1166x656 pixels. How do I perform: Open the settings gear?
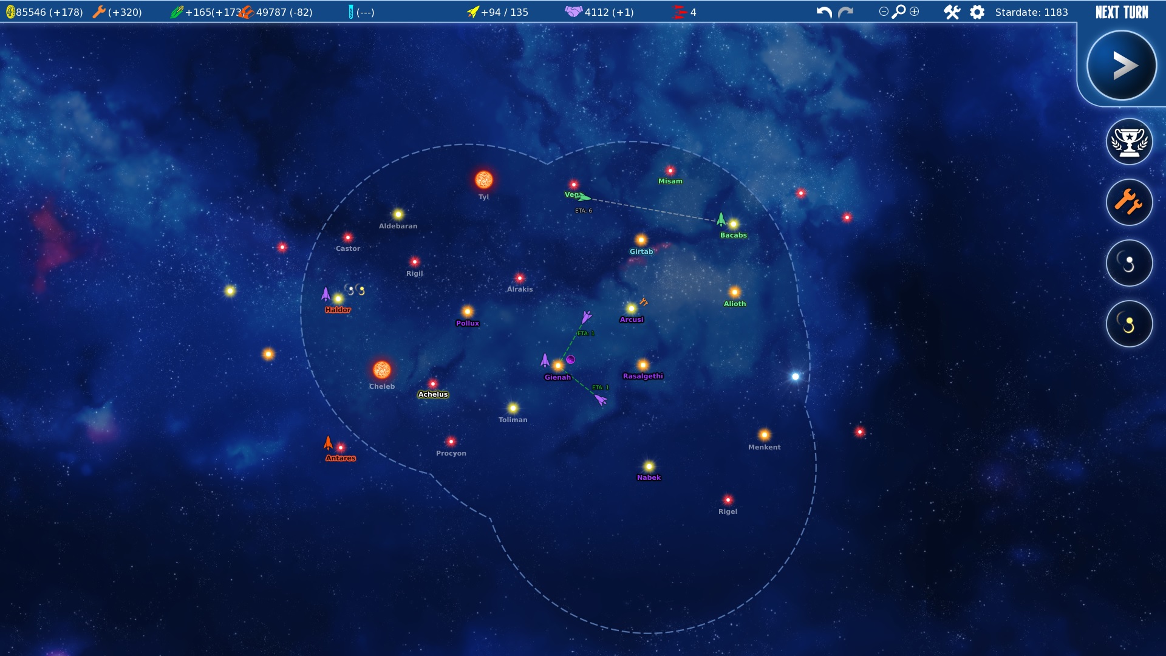977,12
